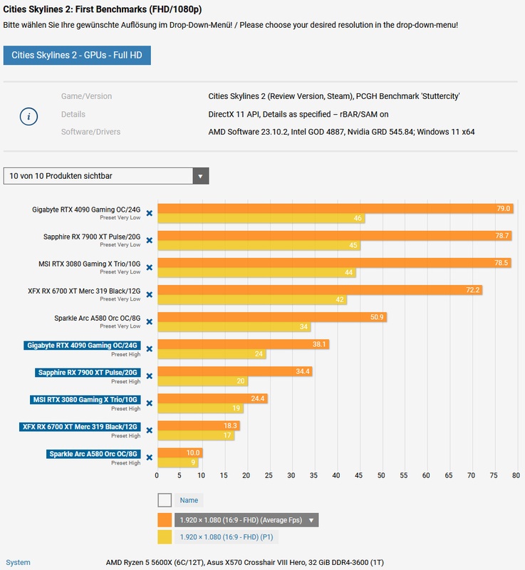Toggle the yellow P1 series box

click(165, 537)
